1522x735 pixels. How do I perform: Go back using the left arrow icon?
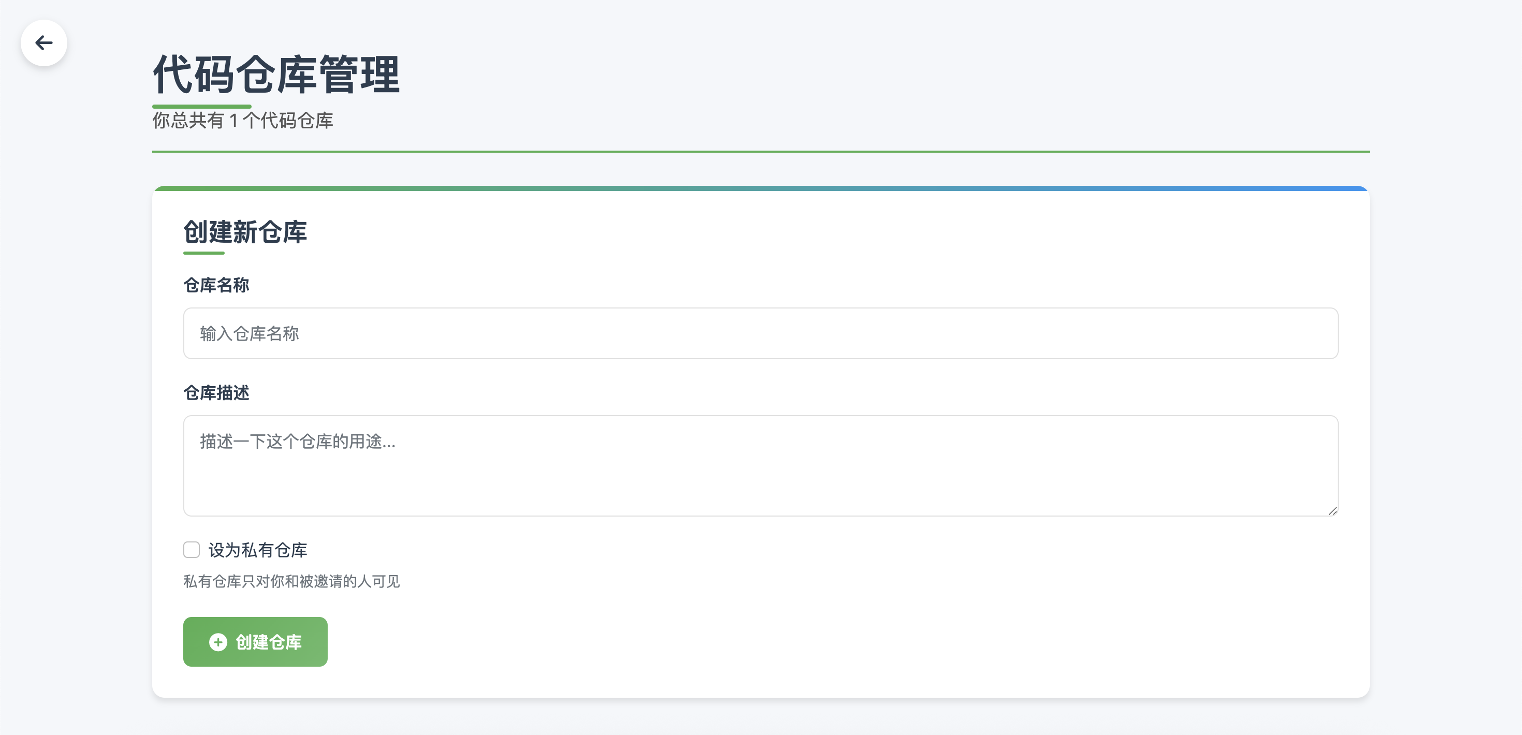click(x=43, y=42)
